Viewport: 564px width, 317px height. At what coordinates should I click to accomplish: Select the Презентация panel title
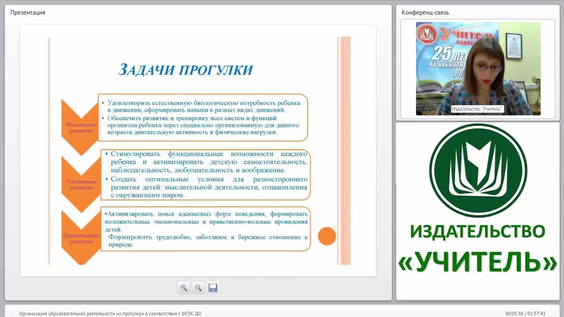[x=28, y=12]
